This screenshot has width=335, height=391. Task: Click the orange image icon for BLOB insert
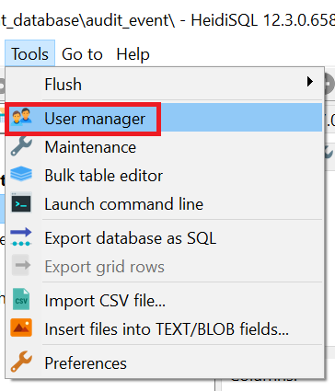point(21,328)
